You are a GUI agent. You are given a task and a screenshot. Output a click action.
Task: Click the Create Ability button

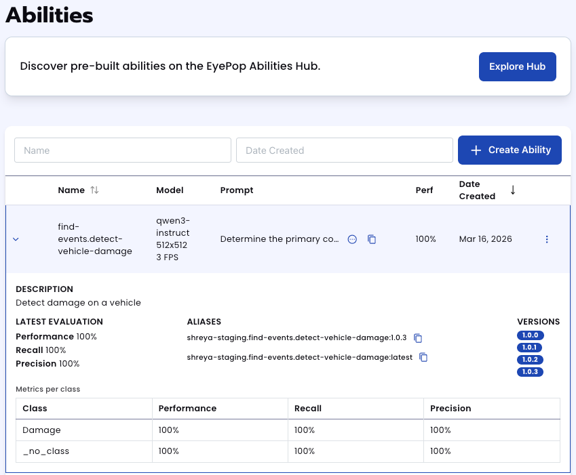click(510, 150)
